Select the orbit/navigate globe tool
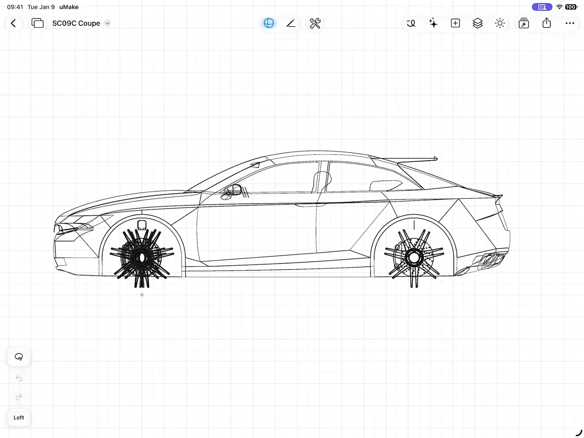Image resolution: width=584 pixels, height=438 pixels. (269, 23)
